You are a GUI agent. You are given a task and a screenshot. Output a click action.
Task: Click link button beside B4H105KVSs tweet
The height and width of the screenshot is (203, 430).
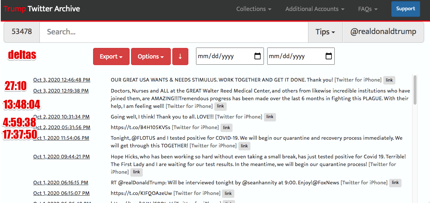click(227, 128)
